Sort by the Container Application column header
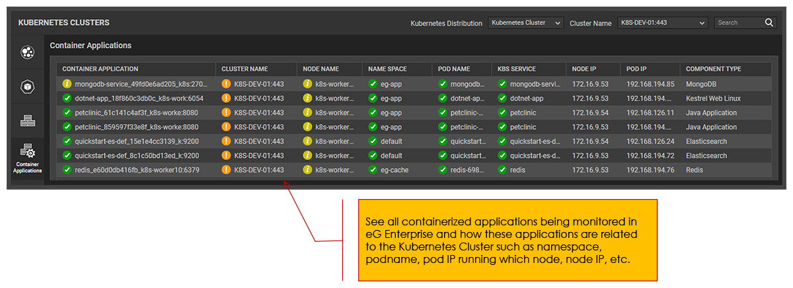The height and width of the screenshot is (288, 793). 100,69
